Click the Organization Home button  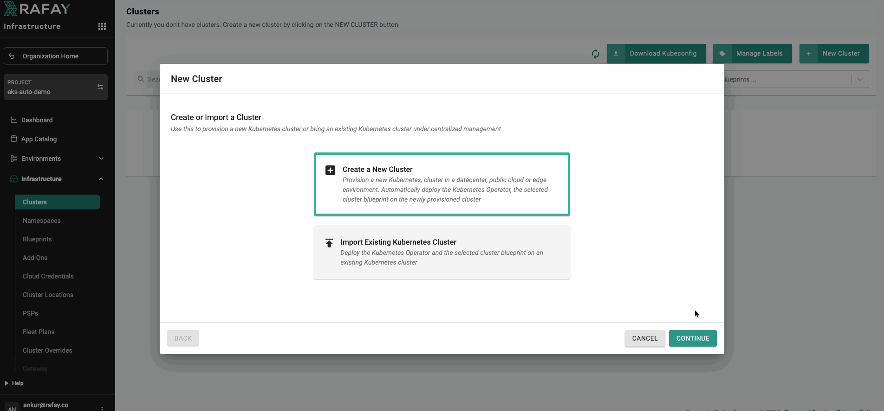(56, 56)
